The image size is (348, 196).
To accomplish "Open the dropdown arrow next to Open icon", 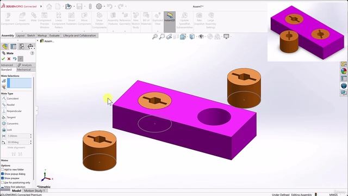I will (74, 7).
